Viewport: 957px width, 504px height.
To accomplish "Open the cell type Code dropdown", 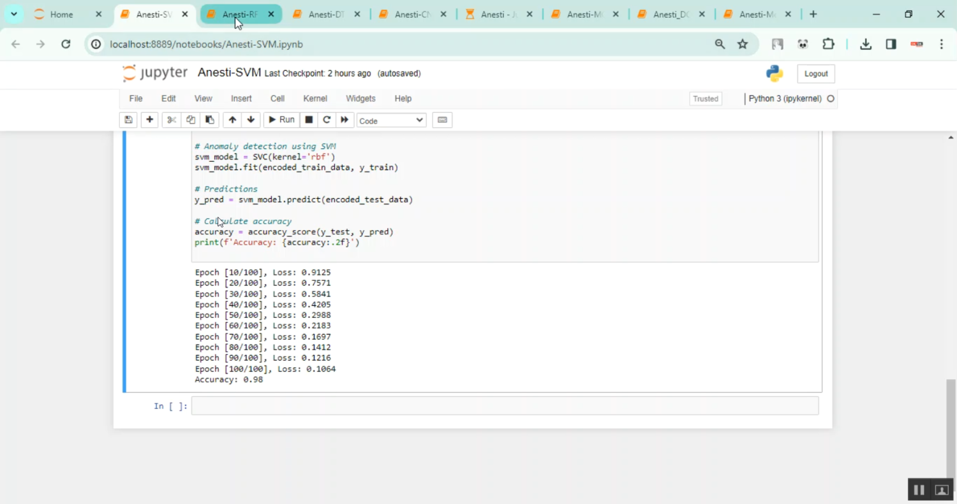I will (391, 120).
